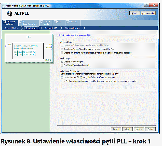Image resolution: width=162 pixels, height=146 pixels.
Task: Uncheck the Create 'locked' output option
Action: [x=62, y=62]
